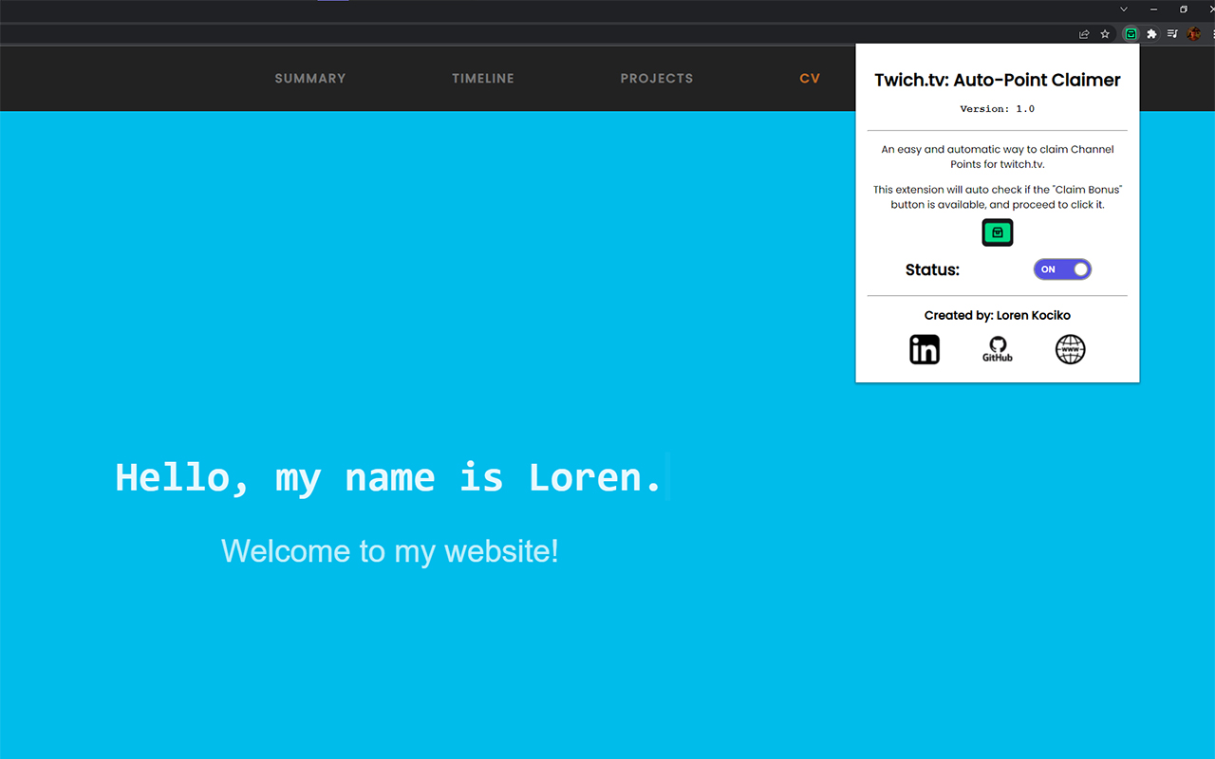
Task: Click the share page icon in the toolbar
Action: tap(1083, 33)
